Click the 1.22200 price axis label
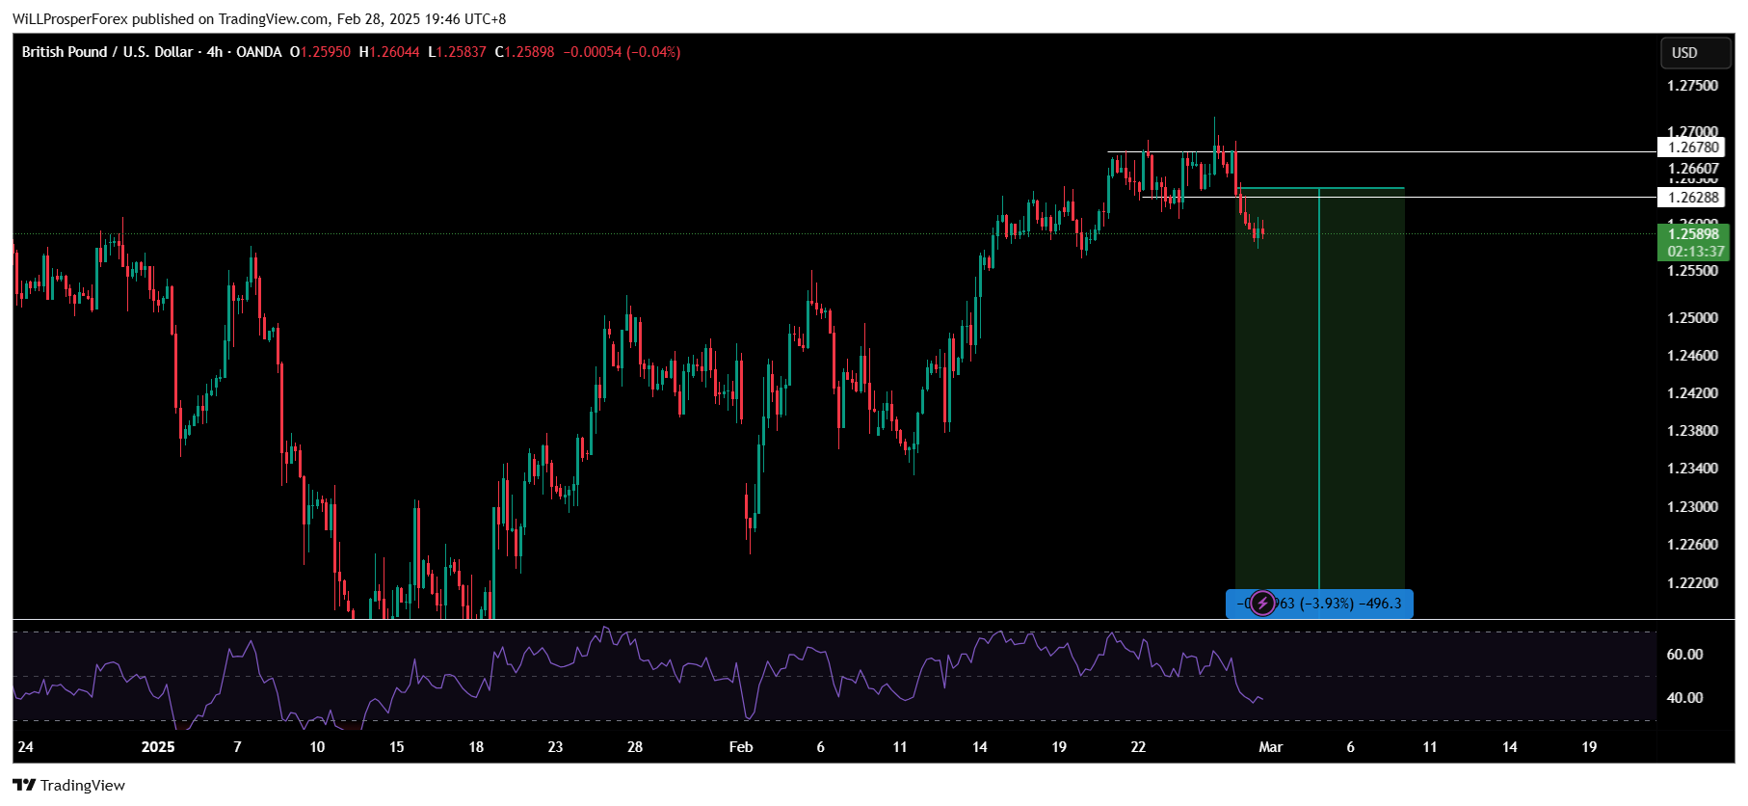This screenshot has height=806, width=1748. (x=1692, y=583)
